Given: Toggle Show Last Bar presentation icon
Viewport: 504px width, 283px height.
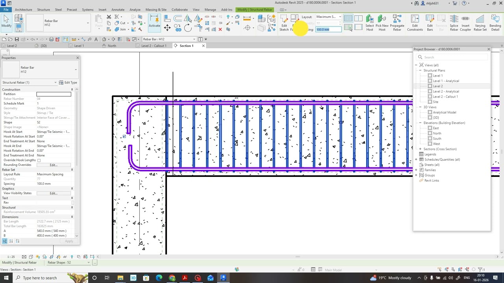Looking at the screenshot, I should [x=358, y=28].
